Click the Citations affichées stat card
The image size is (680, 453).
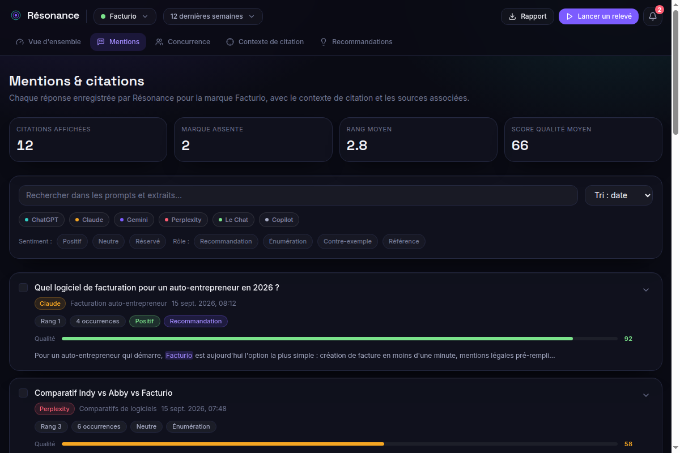[88, 140]
